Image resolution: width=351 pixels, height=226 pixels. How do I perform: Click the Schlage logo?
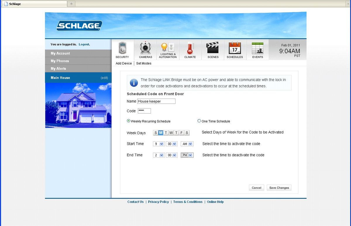[x=79, y=26]
